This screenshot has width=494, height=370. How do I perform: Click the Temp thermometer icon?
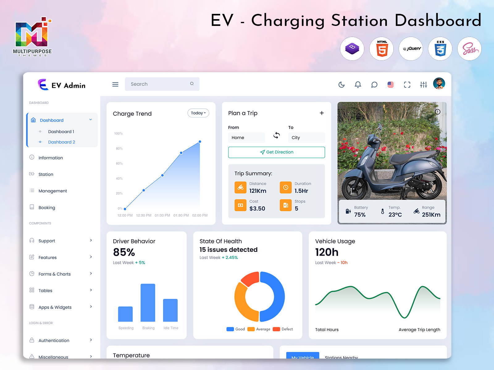(x=383, y=211)
